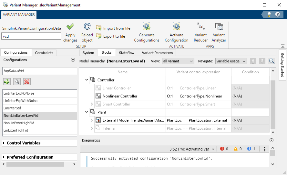Viewport: 287px width, 175px height.
Task: Click the Apply changes checkmark icon
Action: tap(70, 27)
